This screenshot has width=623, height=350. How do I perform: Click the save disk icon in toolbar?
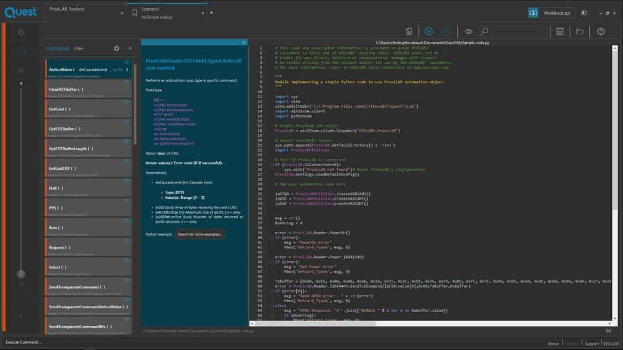560,31
